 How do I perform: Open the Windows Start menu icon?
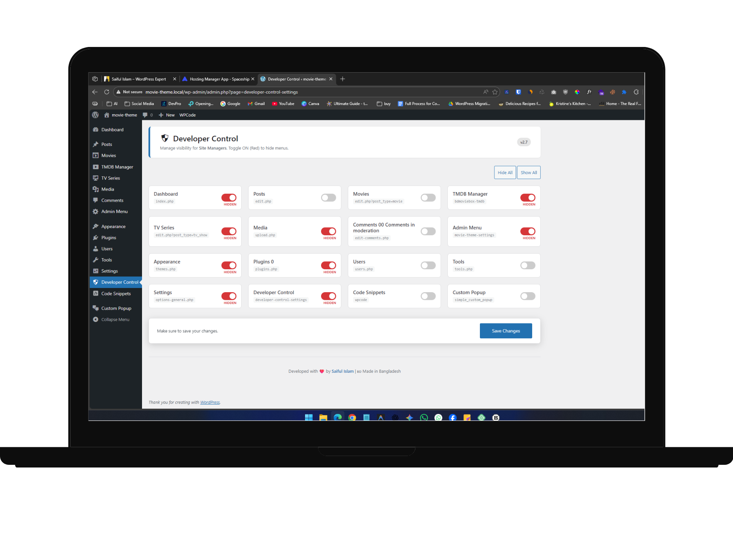(x=308, y=417)
